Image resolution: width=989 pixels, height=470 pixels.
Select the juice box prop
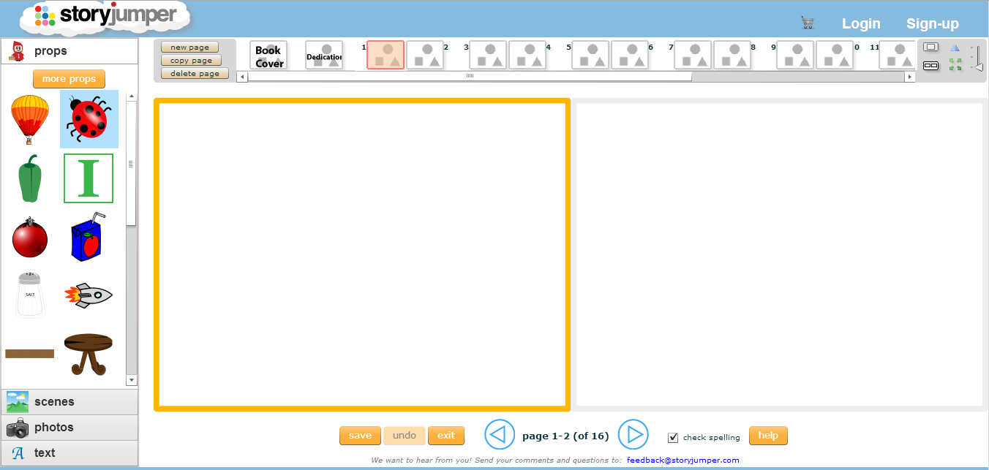click(x=89, y=238)
